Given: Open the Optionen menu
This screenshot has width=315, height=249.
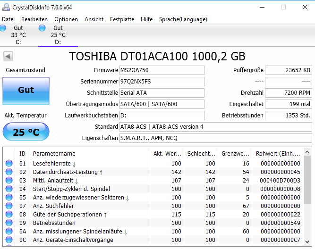Looking at the screenshot, I should (66, 19).
